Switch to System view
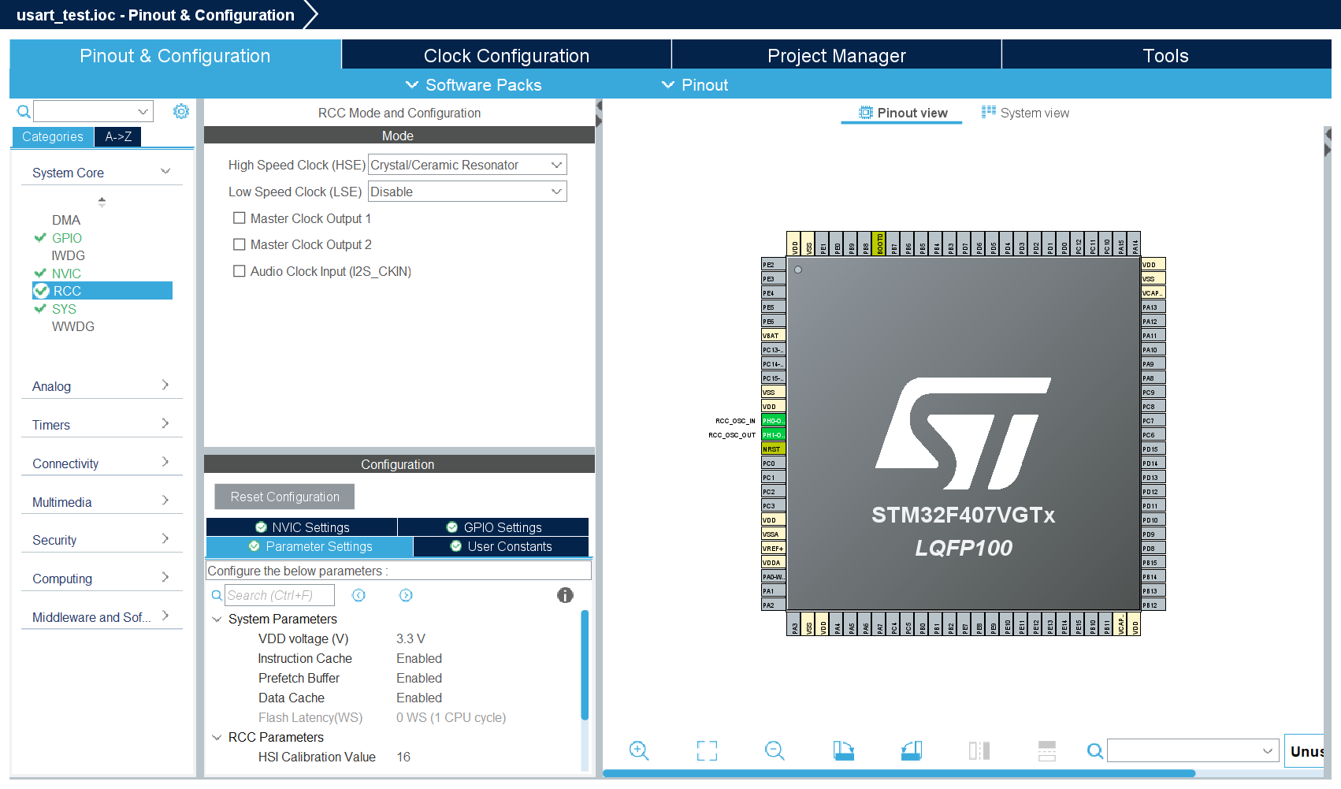 pyautogui.click(x=1026, y=113)
